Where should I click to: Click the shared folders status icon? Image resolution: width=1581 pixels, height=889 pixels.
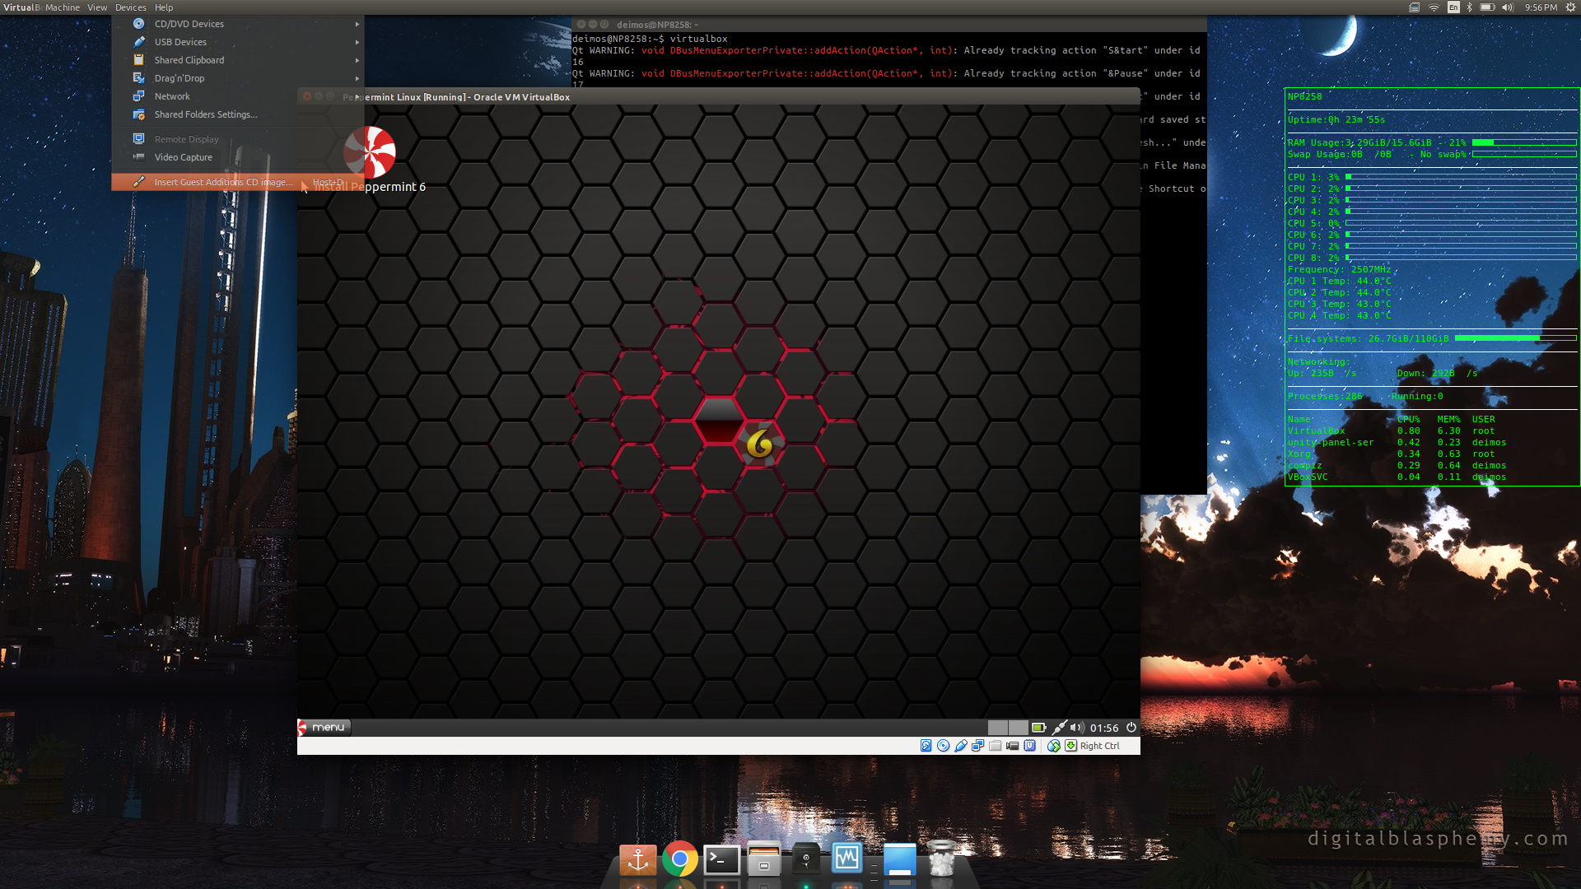click(x=995, y=746)
